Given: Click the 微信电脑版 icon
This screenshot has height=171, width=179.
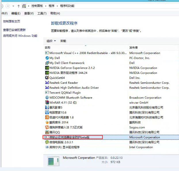Looking at the screenshot, I should pyautogui.click(x=47, y=142).
